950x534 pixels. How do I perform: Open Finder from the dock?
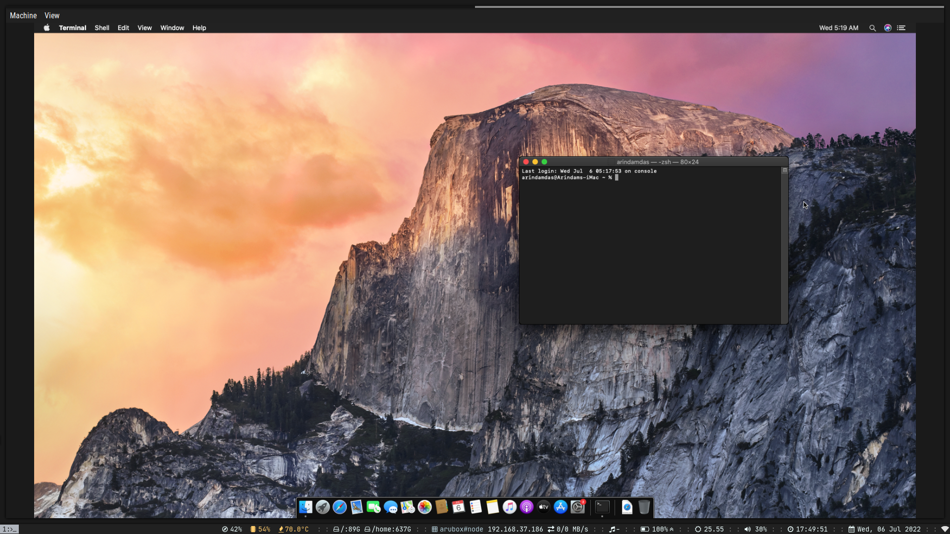coord(306,507)
